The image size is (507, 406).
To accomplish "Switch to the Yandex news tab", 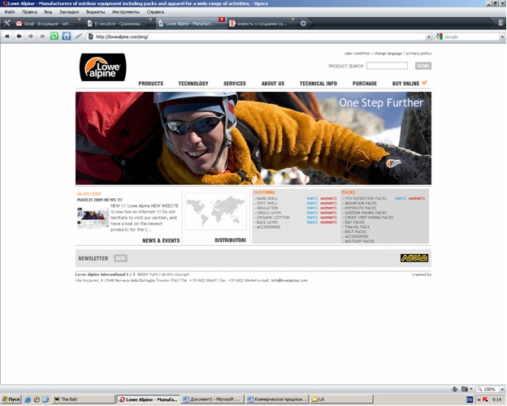I will pyautogui.click(x=262, y=24).
